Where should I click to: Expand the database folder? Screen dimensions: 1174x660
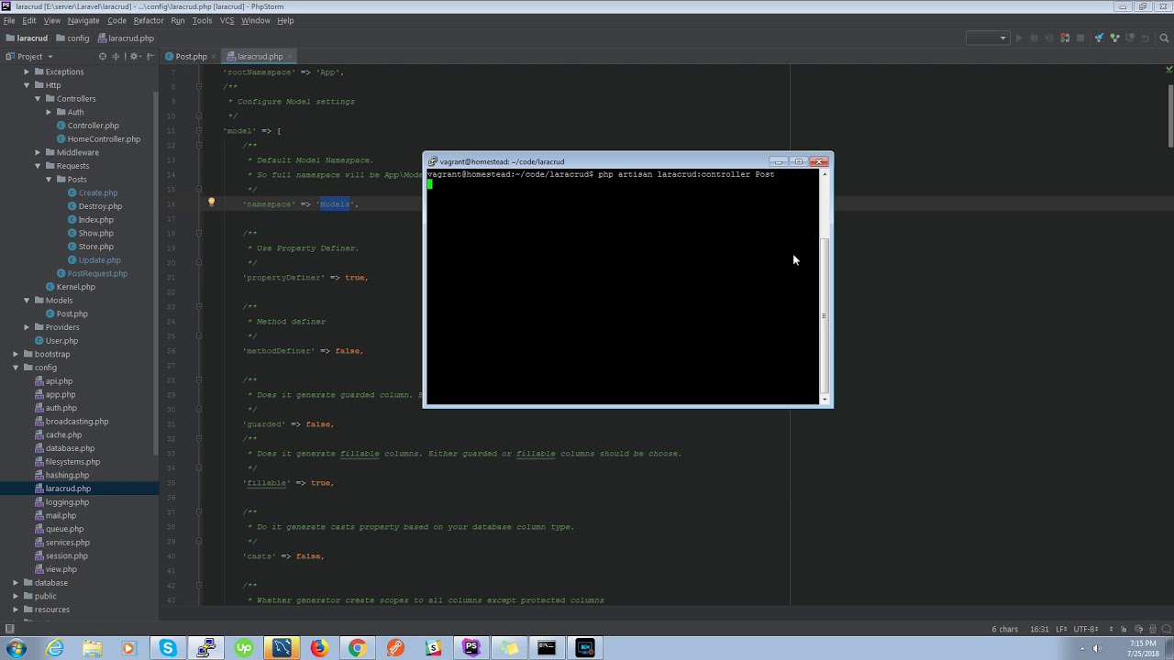click(x=16, y=583)
